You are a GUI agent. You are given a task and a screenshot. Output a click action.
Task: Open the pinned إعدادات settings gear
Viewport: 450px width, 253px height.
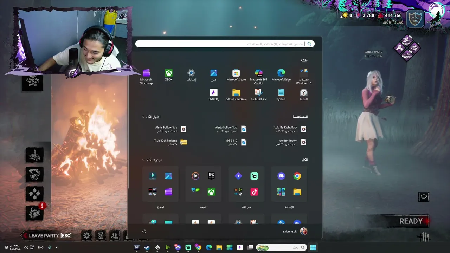(191, 75)
